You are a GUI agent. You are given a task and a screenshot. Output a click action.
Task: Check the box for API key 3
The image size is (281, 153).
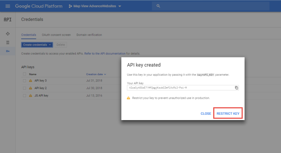point(25,81)
